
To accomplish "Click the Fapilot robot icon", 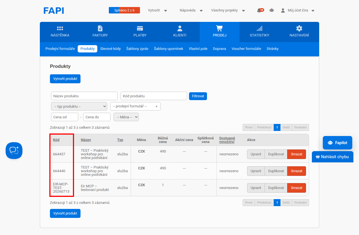I will [330, 143].
